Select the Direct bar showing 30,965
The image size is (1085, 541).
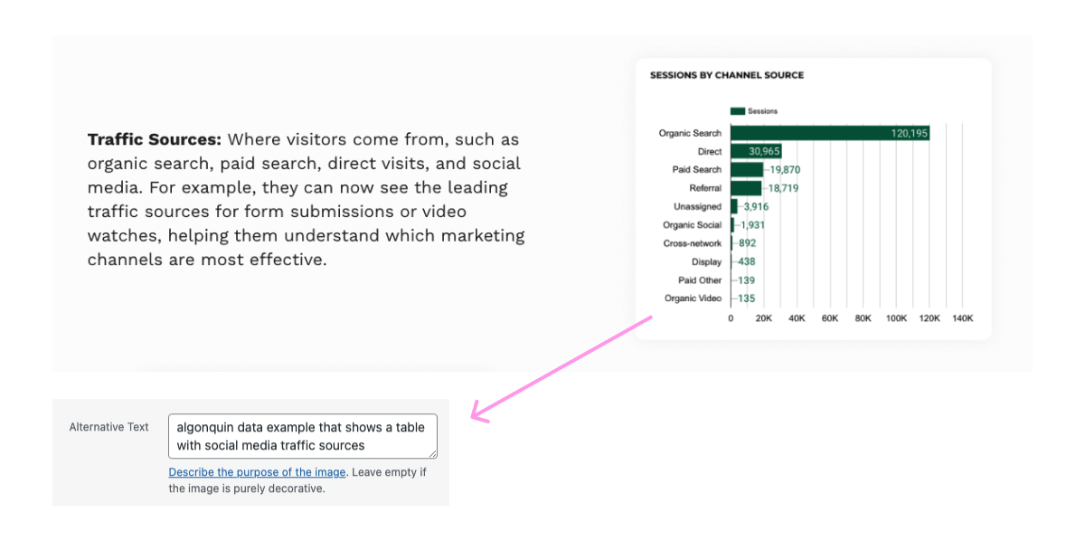click(x=756, y=151)
